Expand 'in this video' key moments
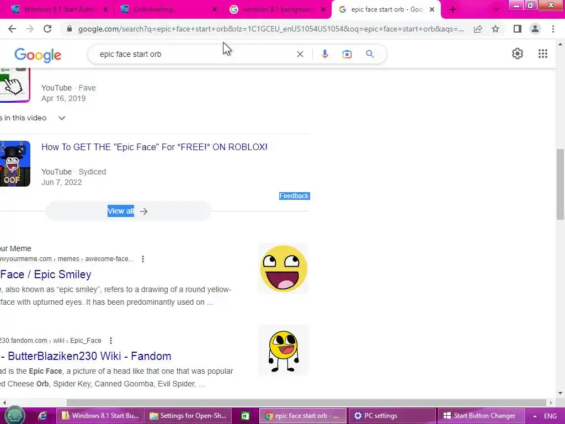565x424 pixels. point(62,118)
